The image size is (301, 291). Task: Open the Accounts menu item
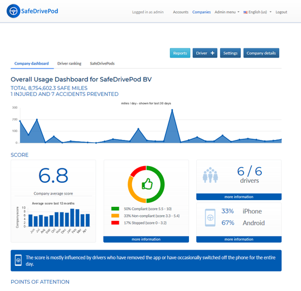[x=181, y=12]
